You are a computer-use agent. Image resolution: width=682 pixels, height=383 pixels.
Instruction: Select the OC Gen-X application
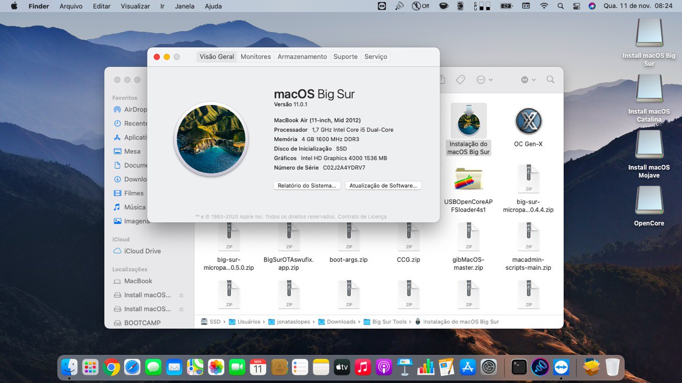pos(528,127)
